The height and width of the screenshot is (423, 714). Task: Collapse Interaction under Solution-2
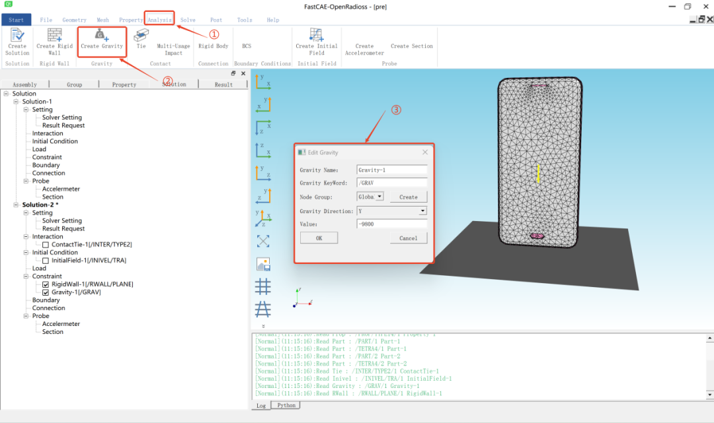click(26, 237)
